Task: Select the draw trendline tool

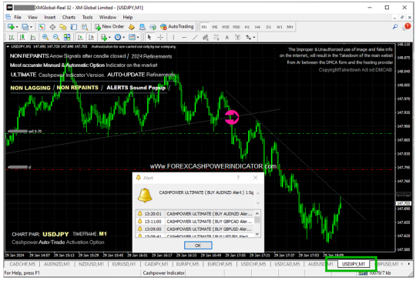Action: coord(195,38)
